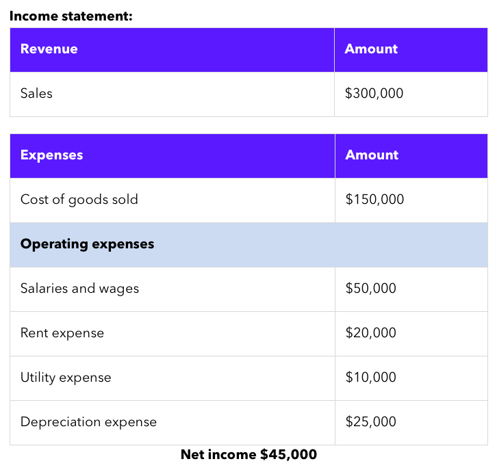
Task: Click the Salaries and wages label
Action: point(79,289)
